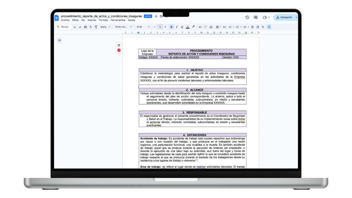Open the LanguageTool sidebar icon
352x198 pixels.
coord(119,45)
